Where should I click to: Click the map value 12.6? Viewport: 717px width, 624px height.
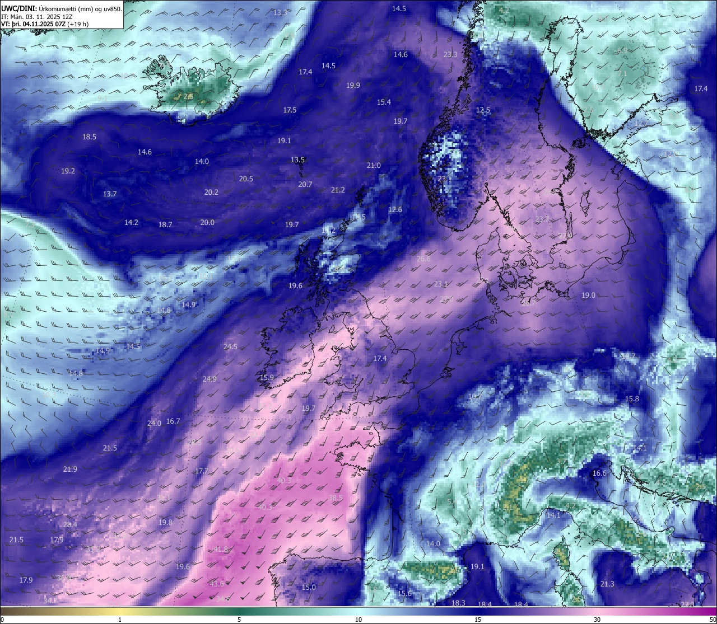395,210
